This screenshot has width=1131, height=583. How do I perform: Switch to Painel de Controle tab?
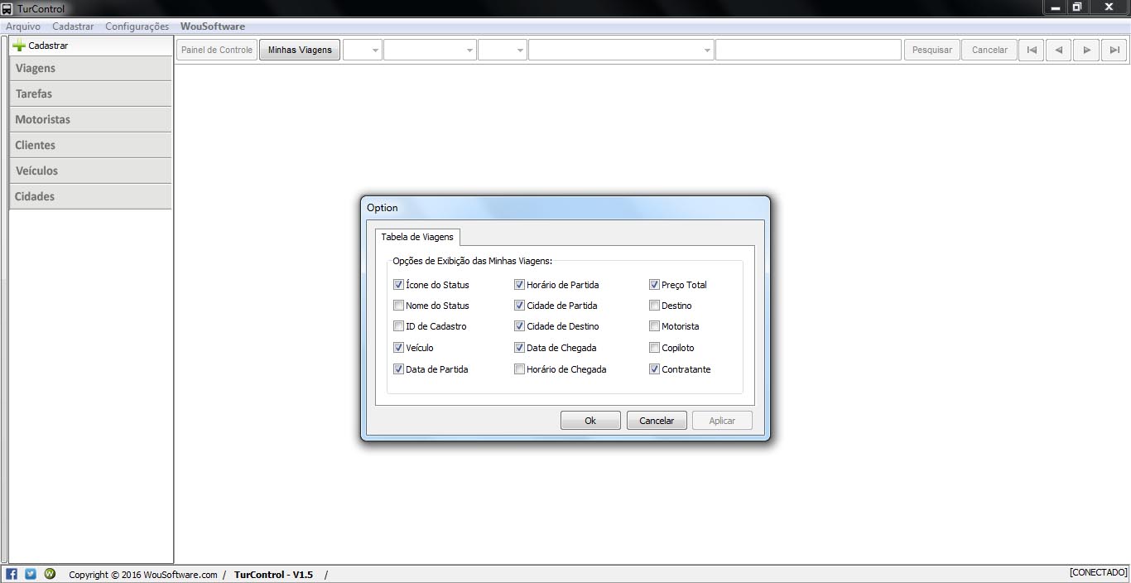coord(217,50)
